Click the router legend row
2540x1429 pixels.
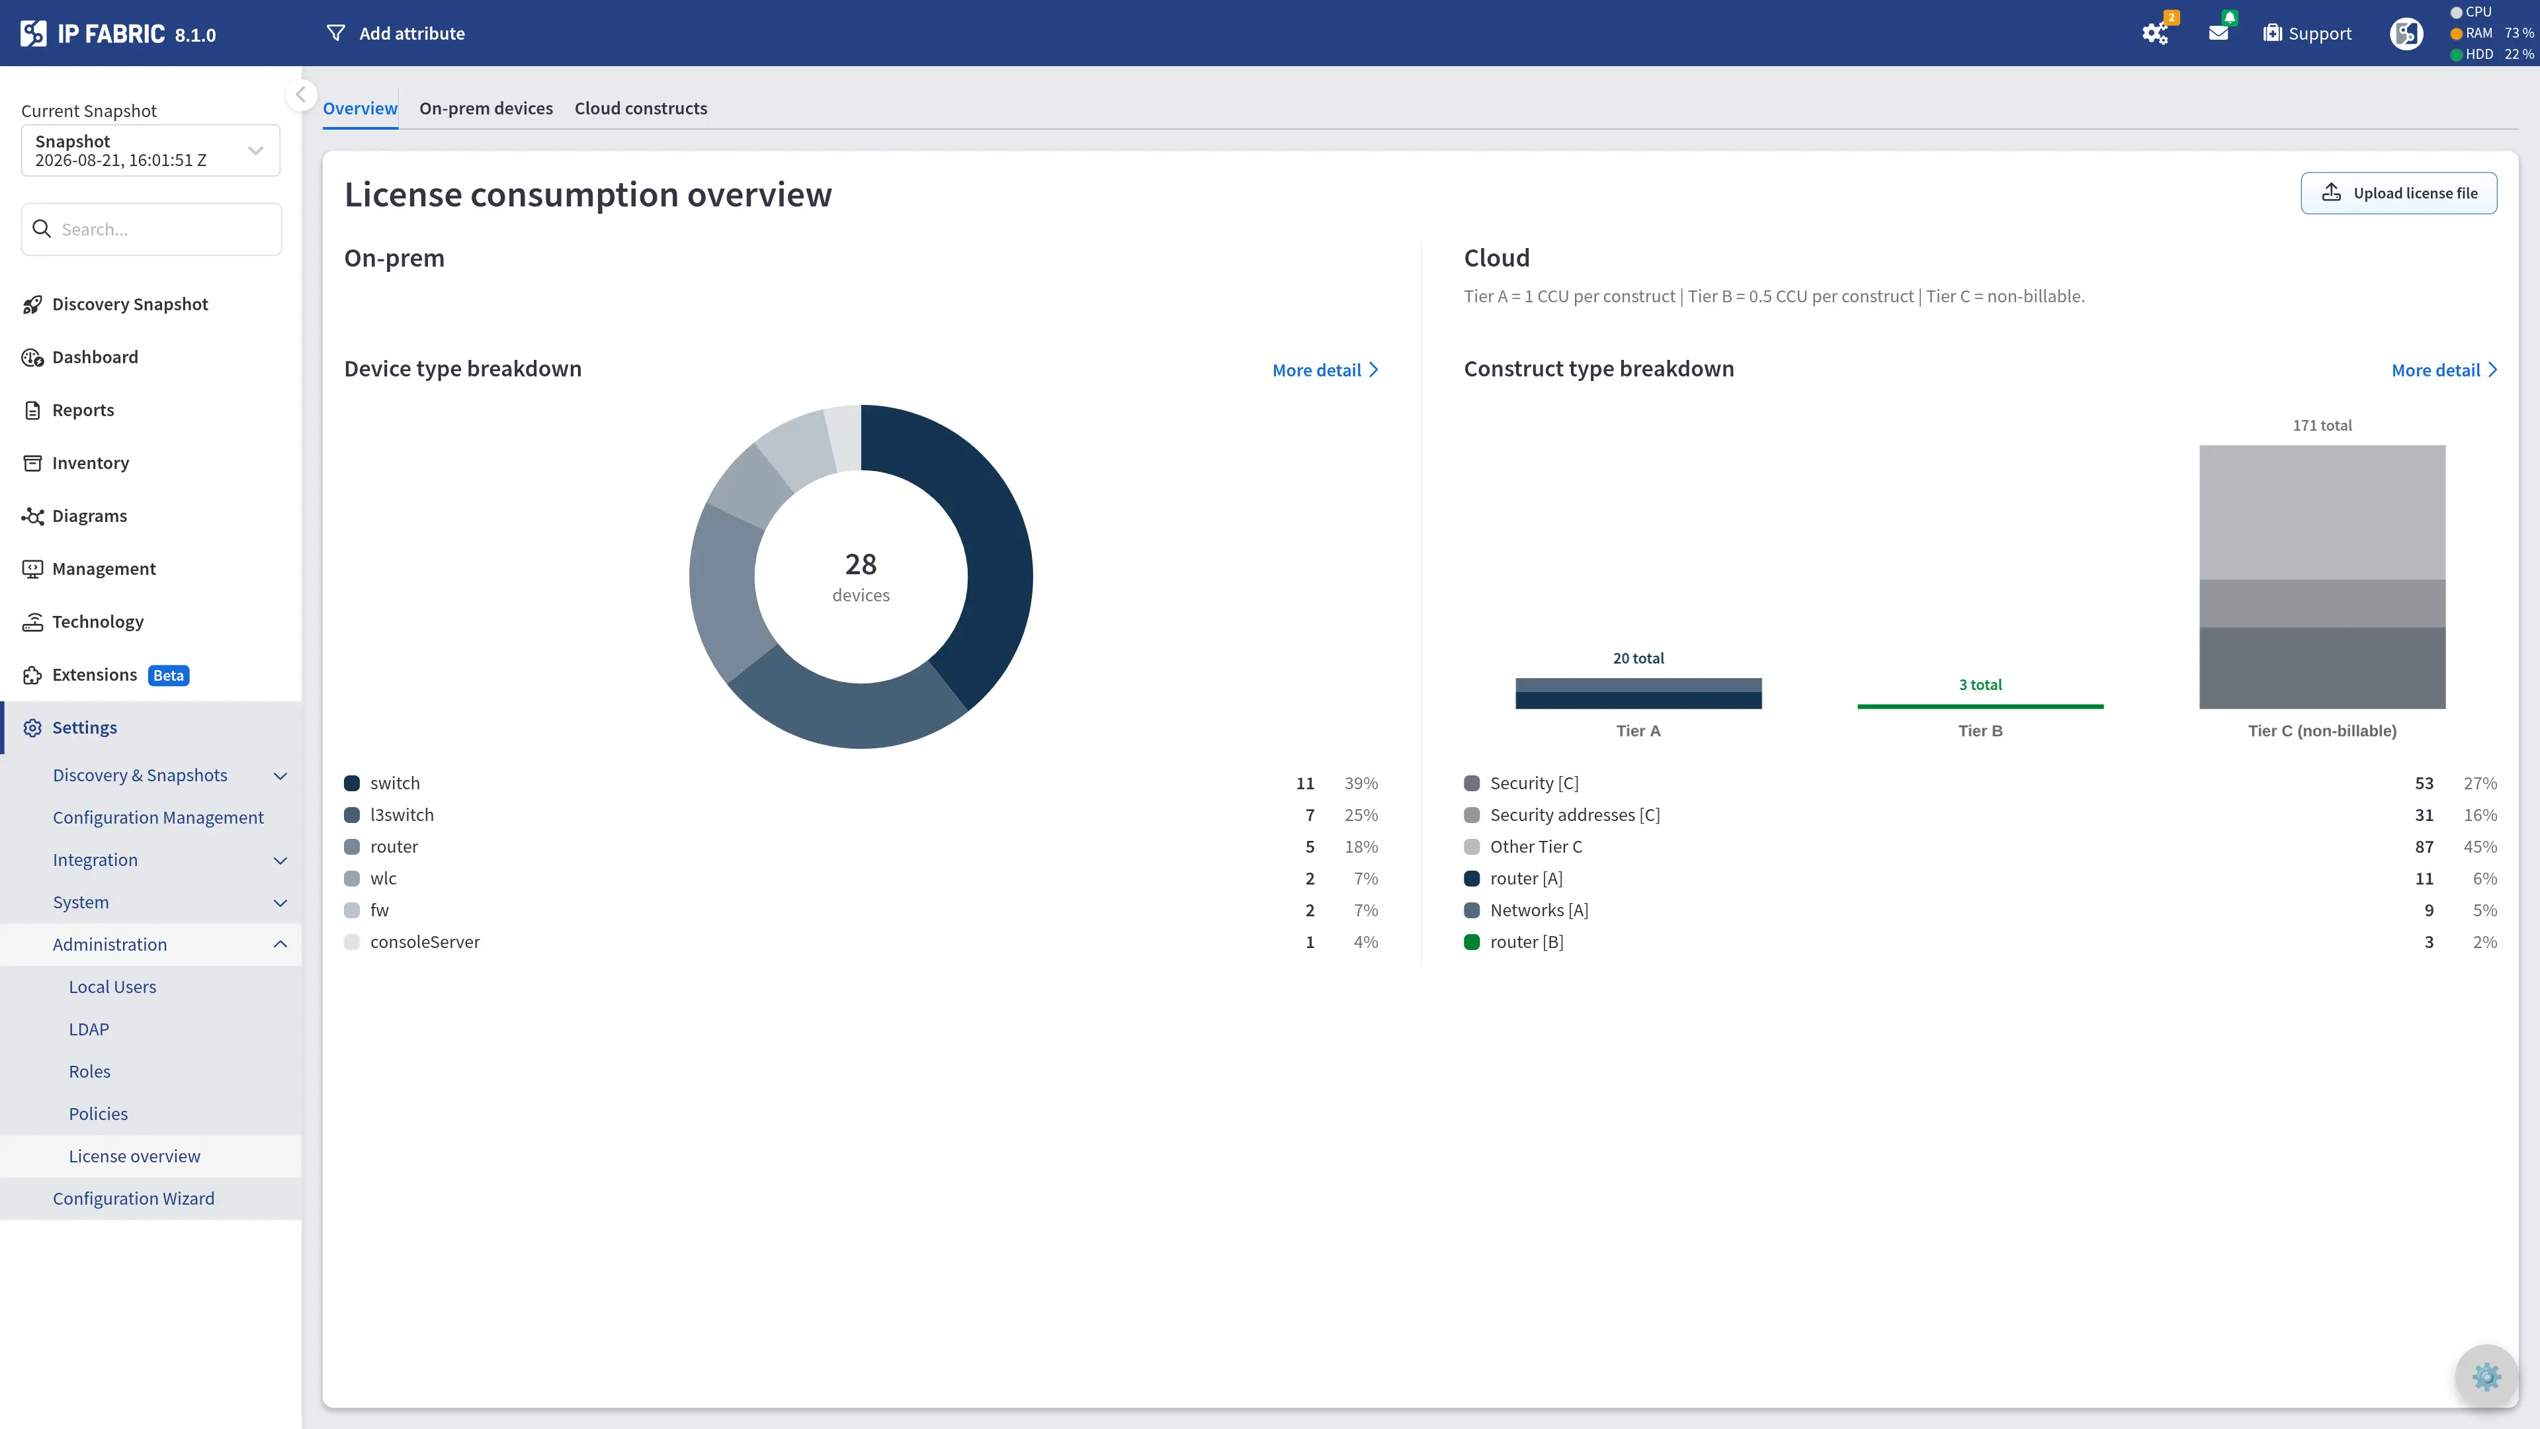pyautogui.click(x=861, y=847)
